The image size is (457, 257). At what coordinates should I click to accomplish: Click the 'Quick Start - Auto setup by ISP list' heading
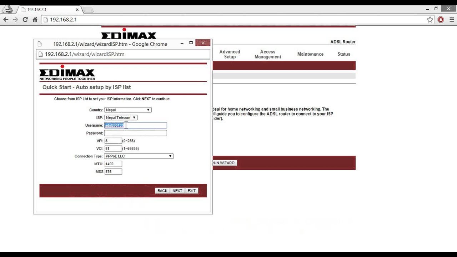coord(87,87)
